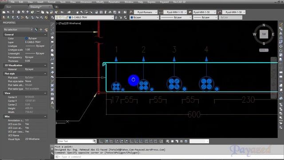Screen dimensions: 284x160
Task: Select the Line tool in Draw toolbar
Action: [52, 24]
